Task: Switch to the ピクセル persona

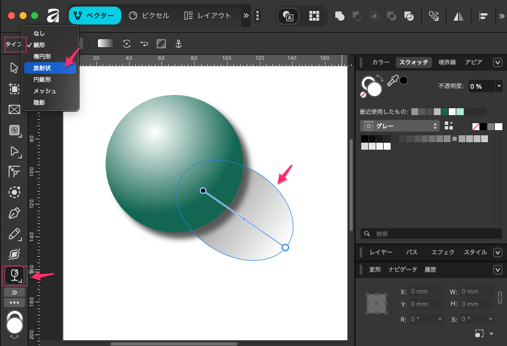Action: pyautogui.click(x=149, y=16)
